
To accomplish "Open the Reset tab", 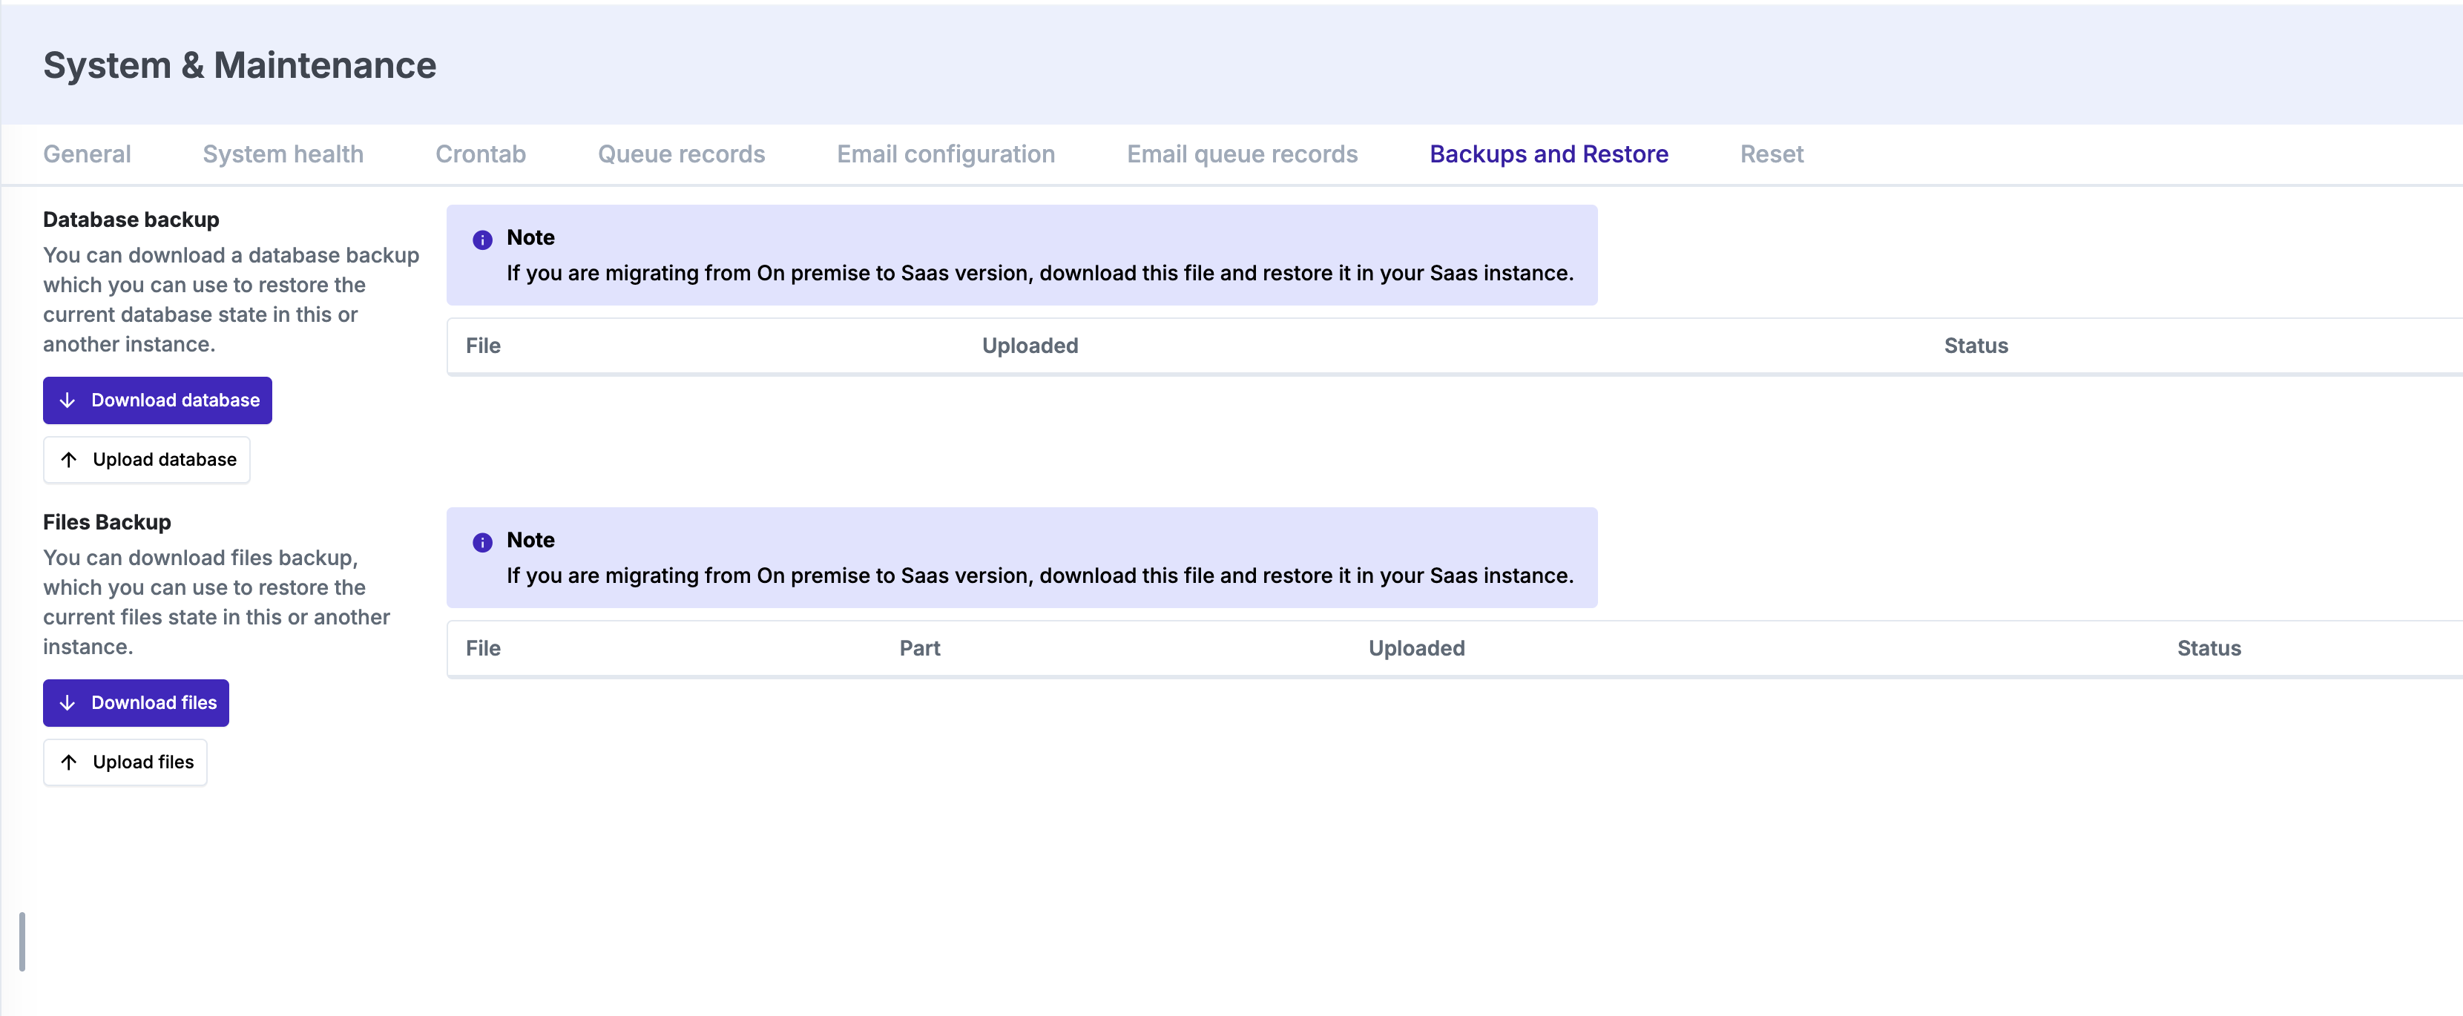I will pyautogui.click(x=1771, y=154).
